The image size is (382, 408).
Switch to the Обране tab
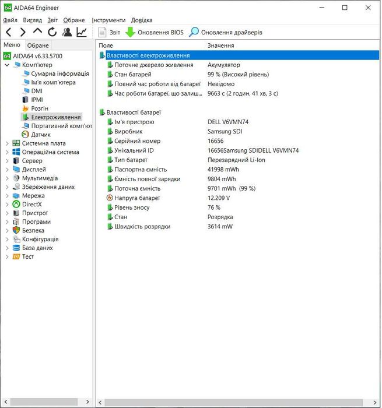click(38, 45)
